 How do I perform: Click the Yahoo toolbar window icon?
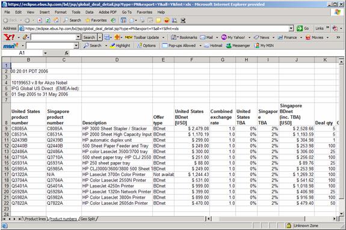coord(107,37)
